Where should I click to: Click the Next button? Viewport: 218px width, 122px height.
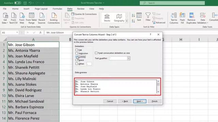point(140,101)
